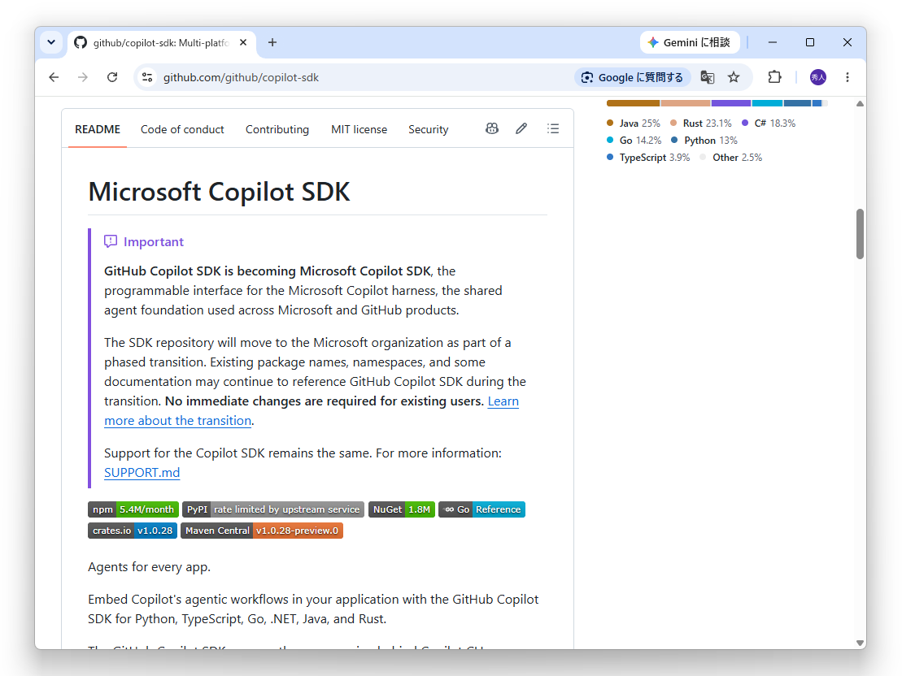Click the Python 13% language link
The width and height of the screenshot is (902, 676).
[x=704, y=141]
